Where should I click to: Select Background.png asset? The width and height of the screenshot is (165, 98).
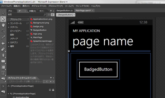click(x=40, y=23)
